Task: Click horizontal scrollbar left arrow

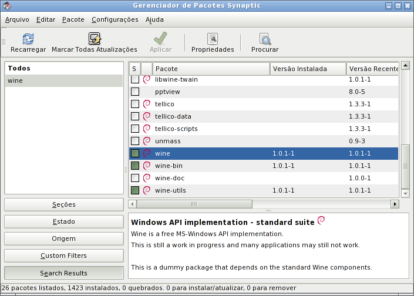Action: (x=133, y=204)
